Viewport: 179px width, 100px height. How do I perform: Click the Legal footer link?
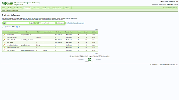click(160, 65)
